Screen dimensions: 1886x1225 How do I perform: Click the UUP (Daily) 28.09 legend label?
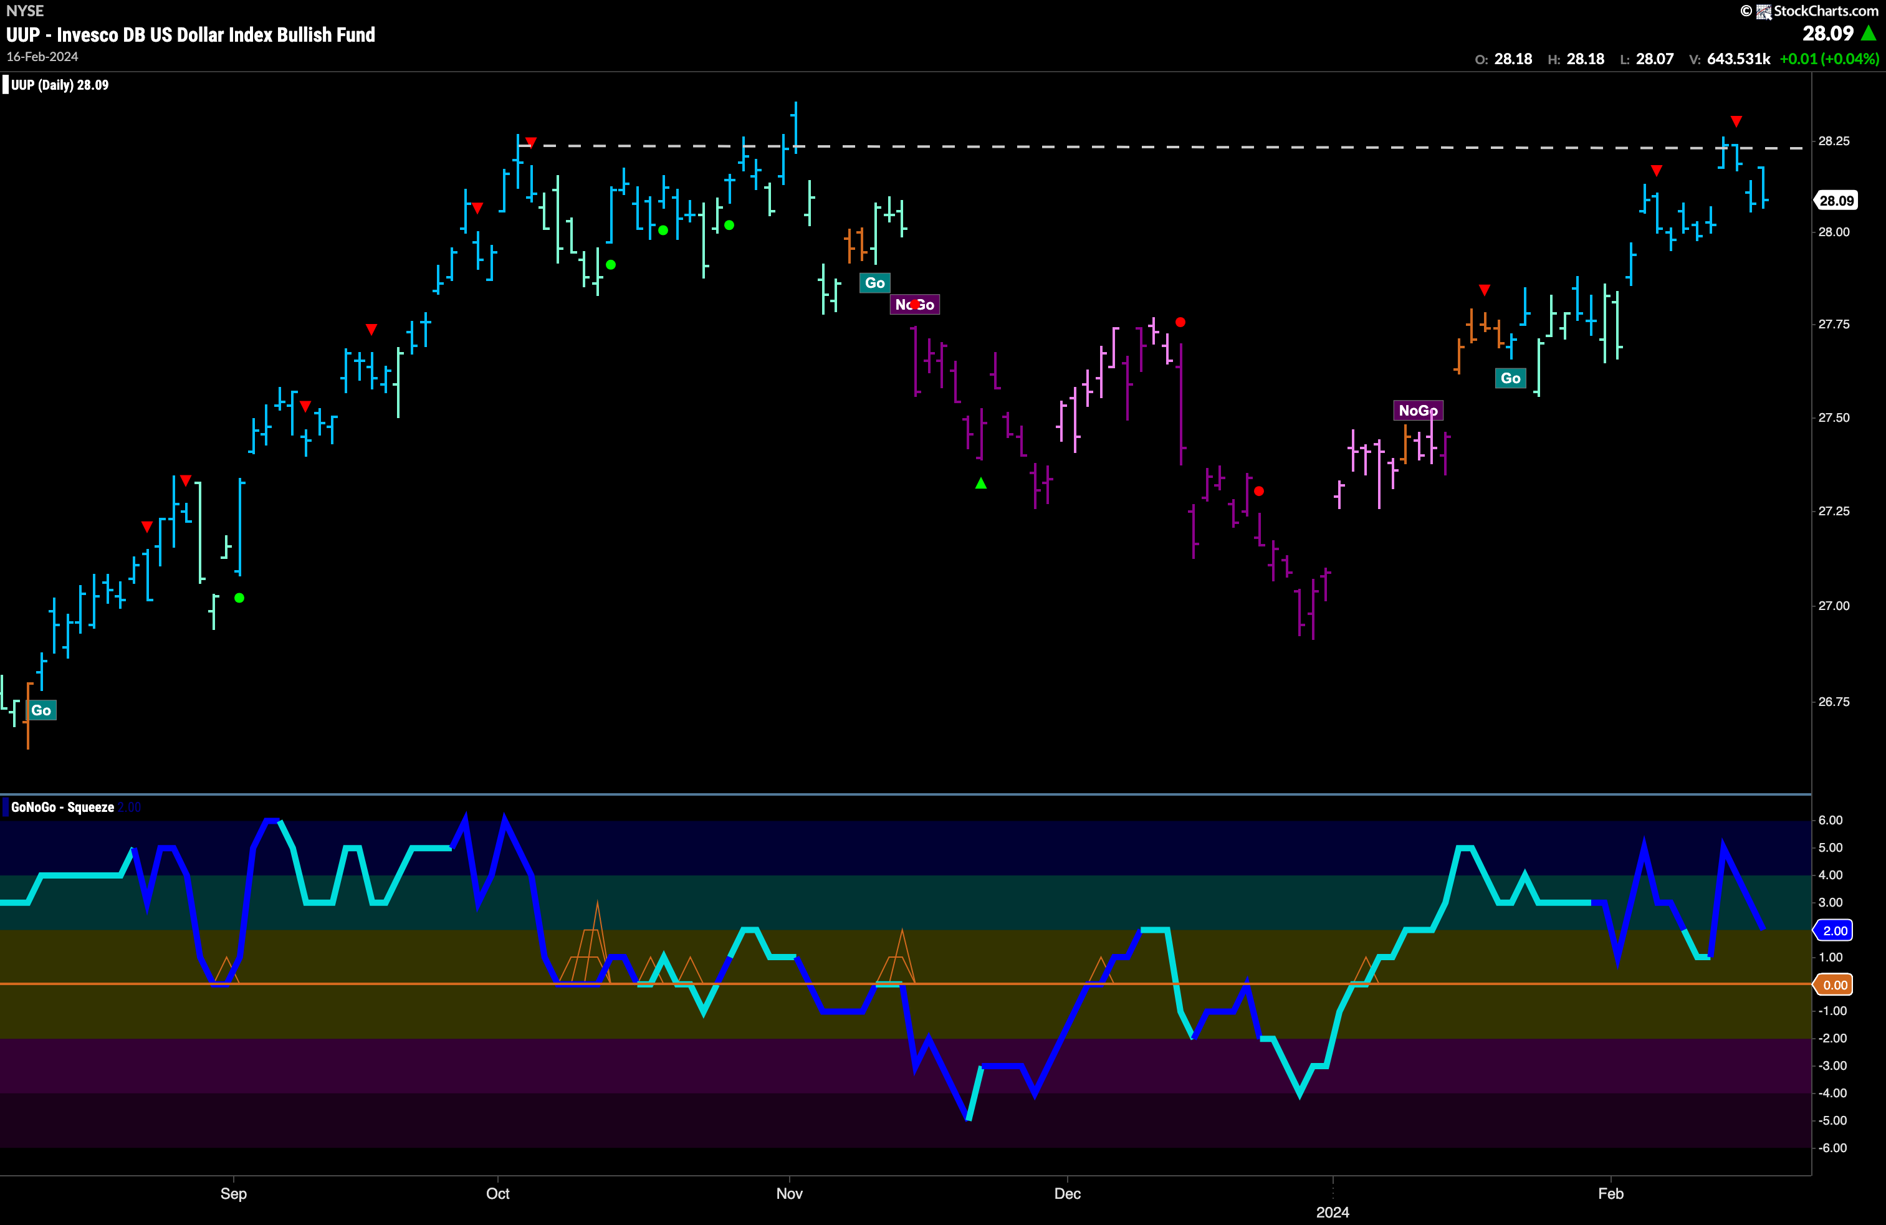(x=59, y=85)
